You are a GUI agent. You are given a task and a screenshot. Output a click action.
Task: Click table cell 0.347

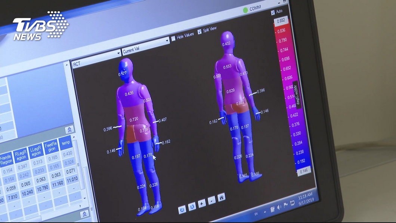(x=22, y=167)
